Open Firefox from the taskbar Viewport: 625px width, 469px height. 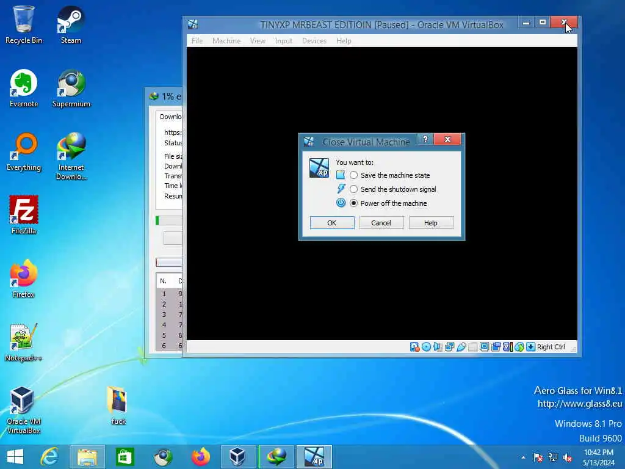200,457
